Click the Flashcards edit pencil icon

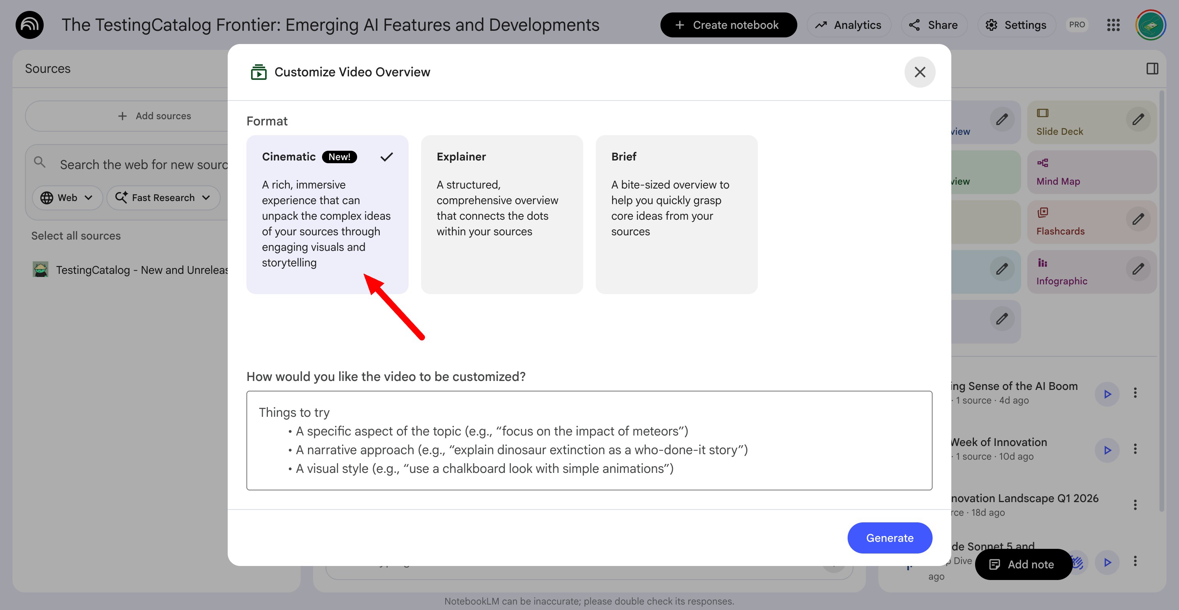pos(1138,219)
